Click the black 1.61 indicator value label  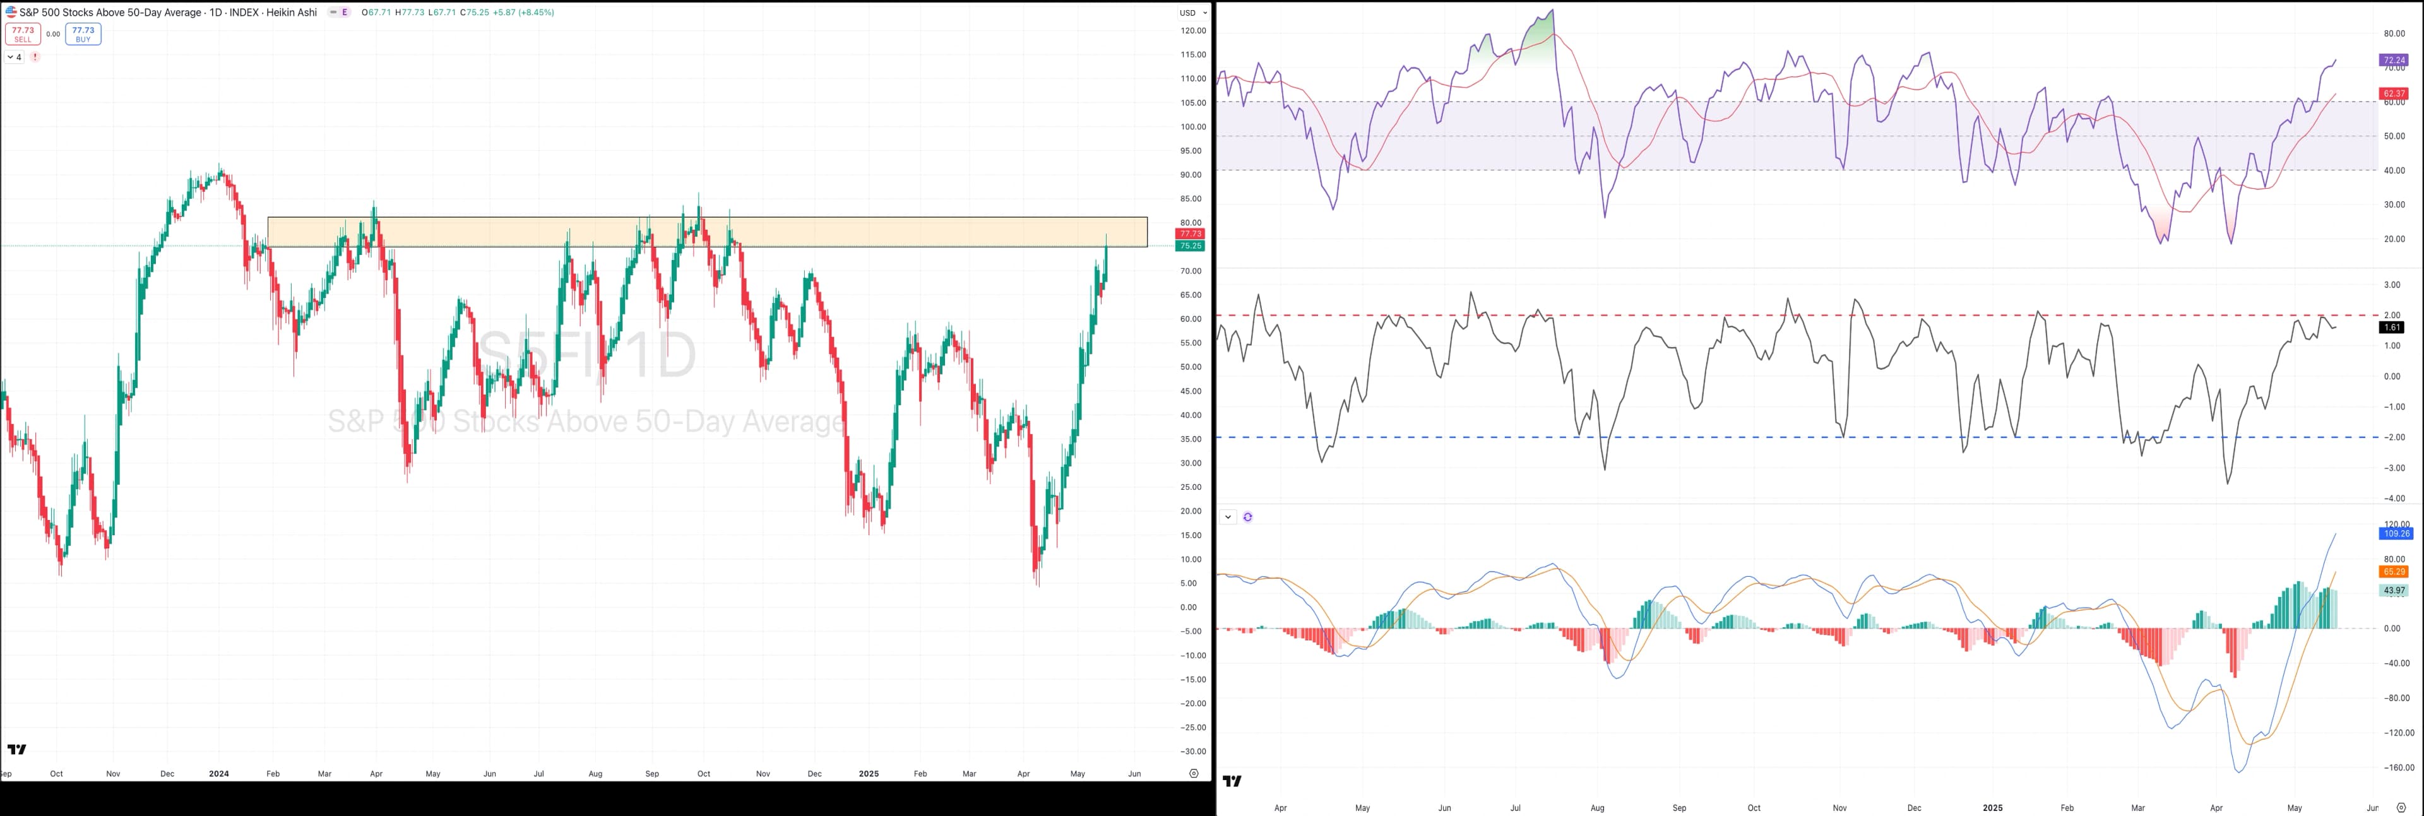pyautogui.click(x=2392, y=328)
